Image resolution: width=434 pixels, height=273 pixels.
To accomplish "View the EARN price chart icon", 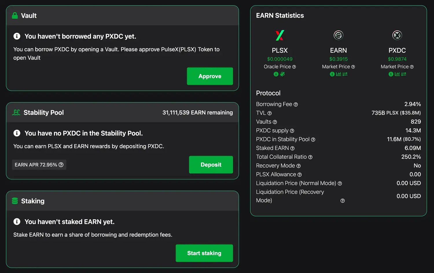I will click(x=338, y=74).
